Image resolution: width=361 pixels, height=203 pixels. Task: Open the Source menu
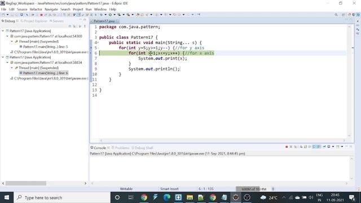click(x=22, y=10)
